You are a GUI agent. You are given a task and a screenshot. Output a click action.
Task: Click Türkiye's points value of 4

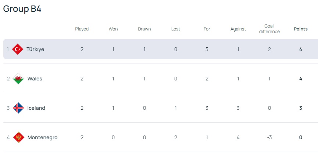coord(301,49)
